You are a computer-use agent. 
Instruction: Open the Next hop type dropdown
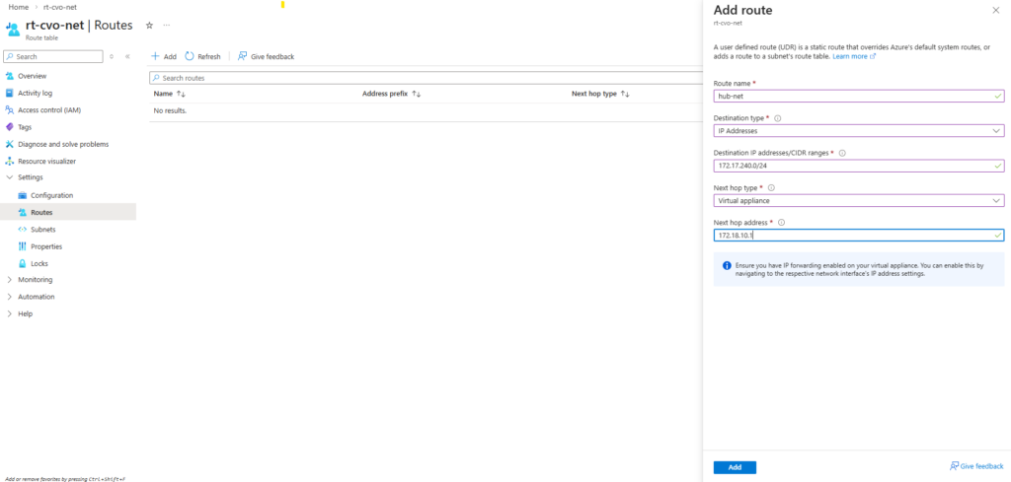(859, 200)
